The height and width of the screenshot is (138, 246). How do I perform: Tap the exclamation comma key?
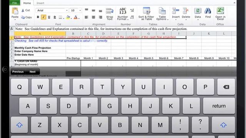click(180, 125)
